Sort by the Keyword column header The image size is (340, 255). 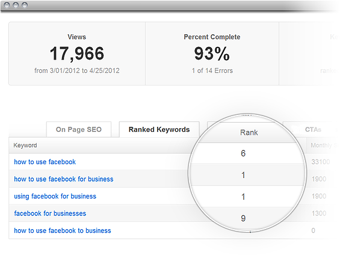25,145
